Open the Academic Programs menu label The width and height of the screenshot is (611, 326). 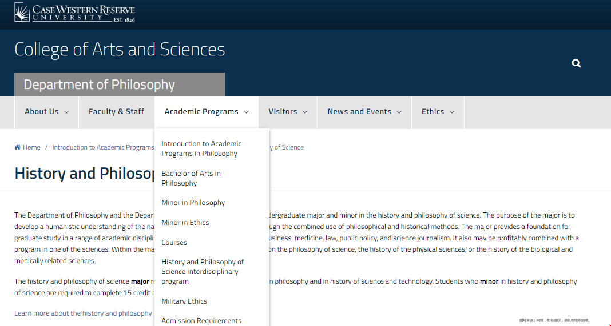[x=201, y=112]
